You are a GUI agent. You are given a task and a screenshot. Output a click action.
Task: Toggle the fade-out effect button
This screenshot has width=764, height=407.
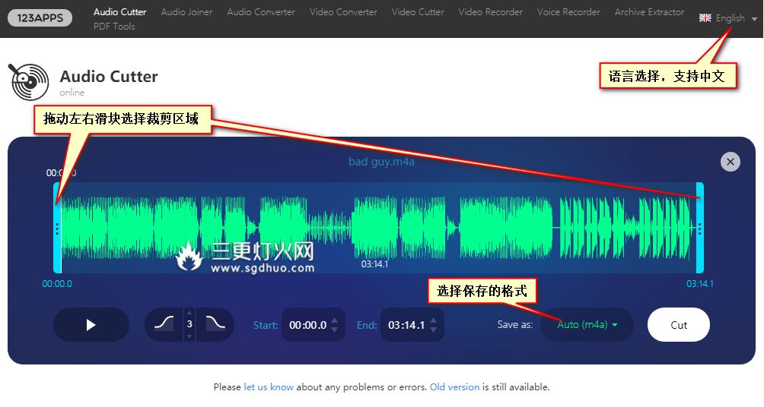(215, 324)
